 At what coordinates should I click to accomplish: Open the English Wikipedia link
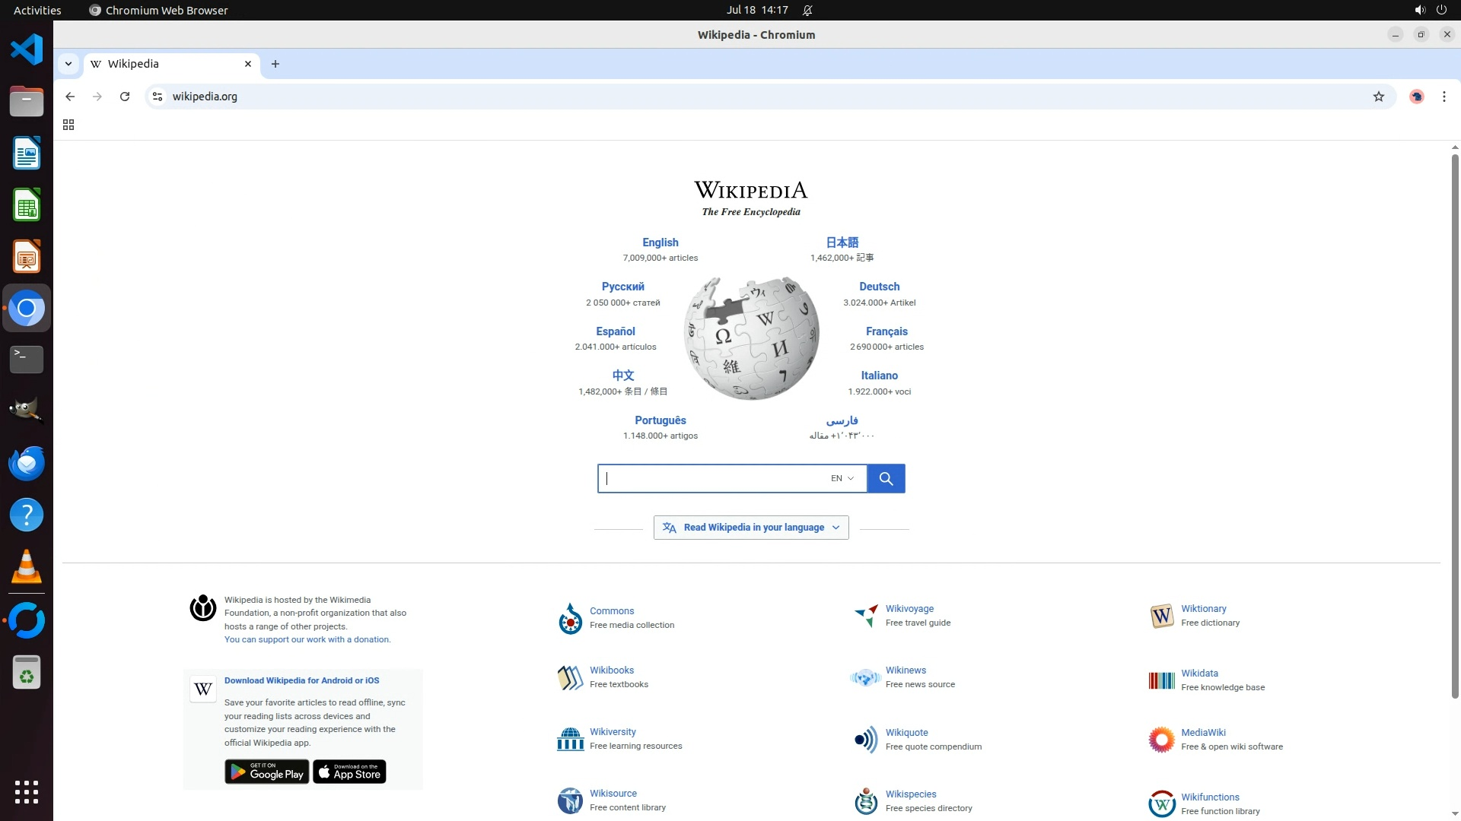[660, 242]
